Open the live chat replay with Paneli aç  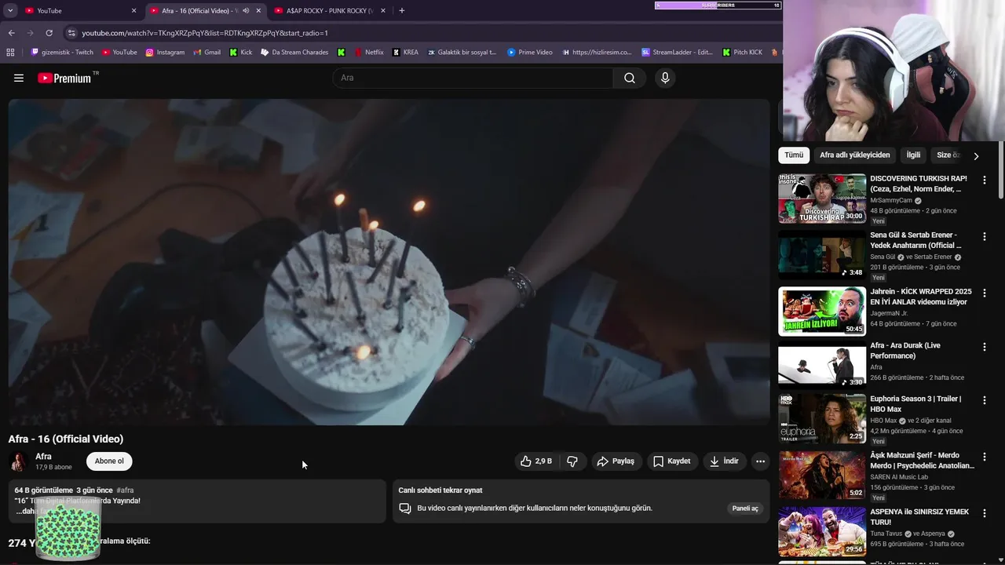[x=745, y=508]
